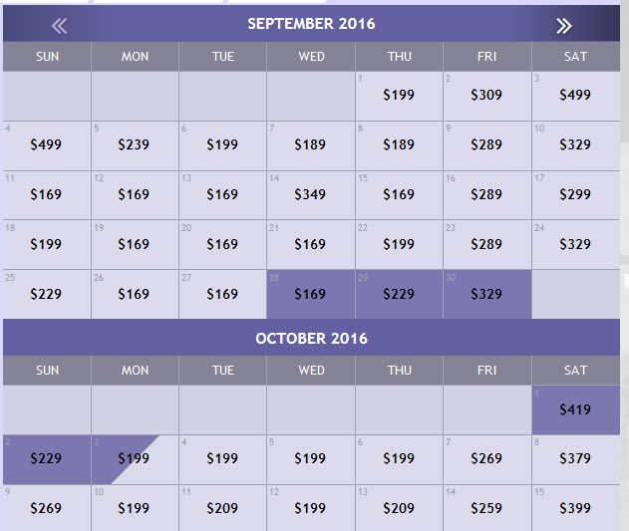Choose September 22 at $199
The width and height of the screenshot is (629, 531).
pyautogui.click(x=399, y=245)
